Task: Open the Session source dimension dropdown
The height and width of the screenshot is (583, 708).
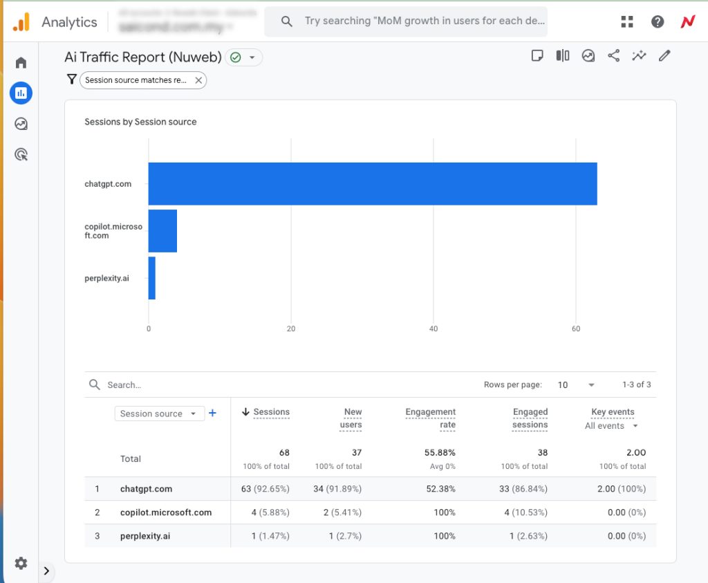Action: pyautogui.click(x=158, y=414)
